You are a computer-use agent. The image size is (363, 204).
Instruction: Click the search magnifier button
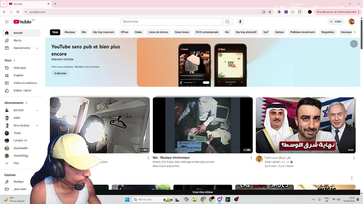coord(227,22)
